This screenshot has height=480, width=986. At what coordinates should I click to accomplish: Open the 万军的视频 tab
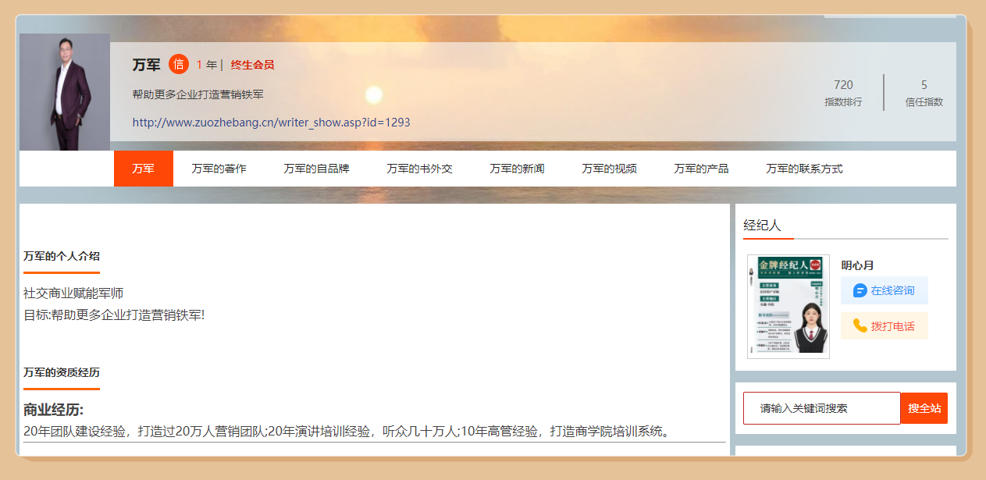coord(609,169)
